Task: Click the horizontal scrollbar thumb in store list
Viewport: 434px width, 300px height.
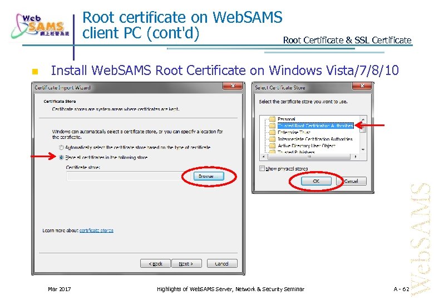Action: coord(309,157)
